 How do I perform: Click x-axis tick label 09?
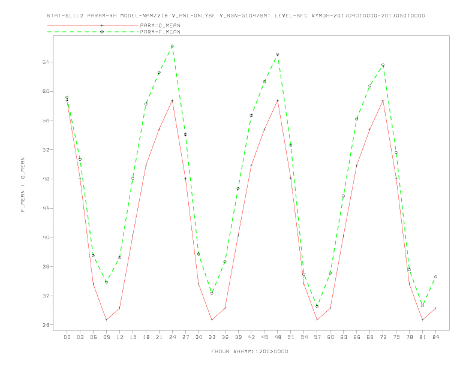tap(106, 337)
